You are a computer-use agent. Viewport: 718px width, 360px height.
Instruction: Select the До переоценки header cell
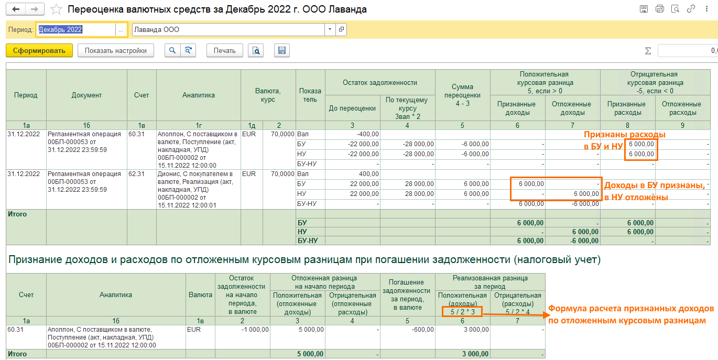(x=353, y=108)
